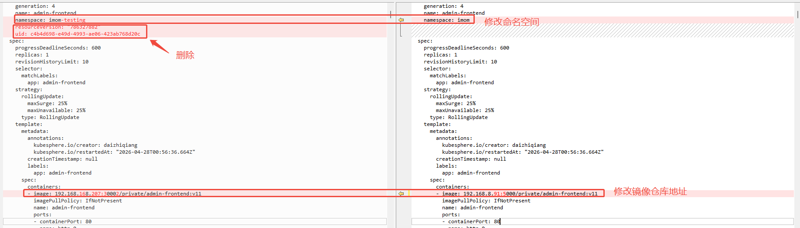Click "containerPort: 80" in the left pane
The height and width of the screenshot is (228, 800).
tap(65, 221)
